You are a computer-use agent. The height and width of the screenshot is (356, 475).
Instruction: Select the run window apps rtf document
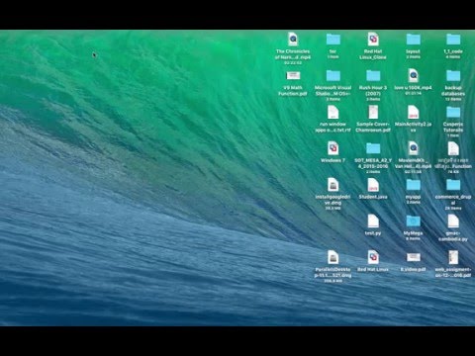coord(333,113)
